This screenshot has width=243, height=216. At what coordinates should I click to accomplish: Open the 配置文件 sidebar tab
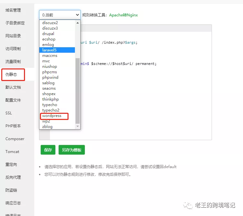[x=13, y=100]
